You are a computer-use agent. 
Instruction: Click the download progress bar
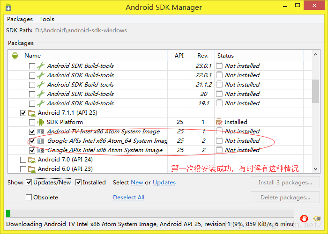[x=150, y=214]
